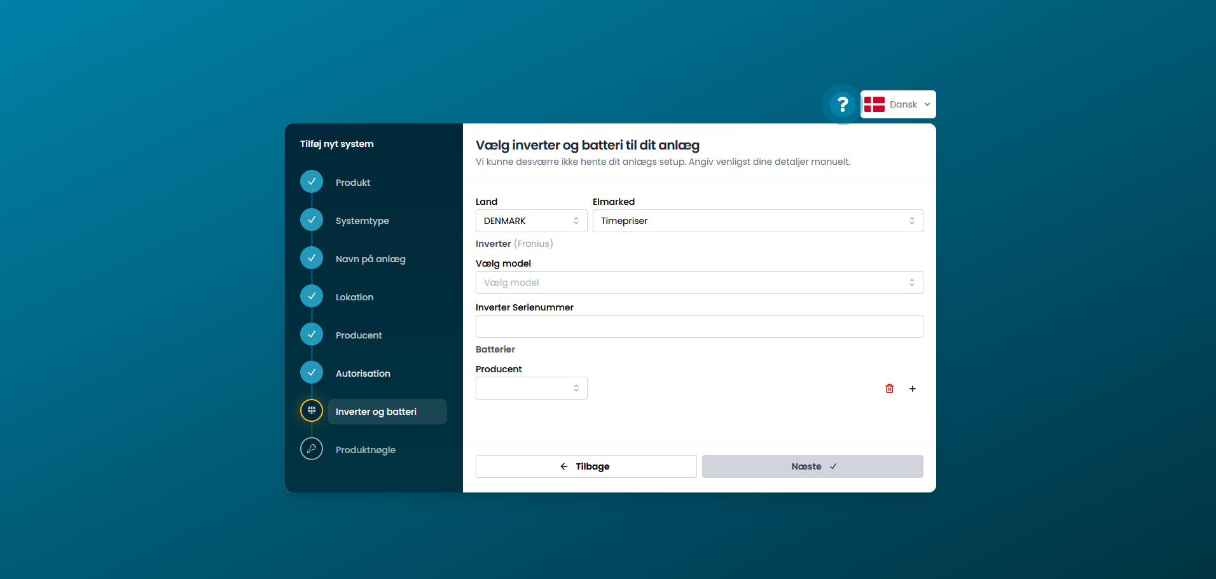Click the Lokation step checkmark icon
This screenshot has height=579, width=1216.
tap(312, 296)
